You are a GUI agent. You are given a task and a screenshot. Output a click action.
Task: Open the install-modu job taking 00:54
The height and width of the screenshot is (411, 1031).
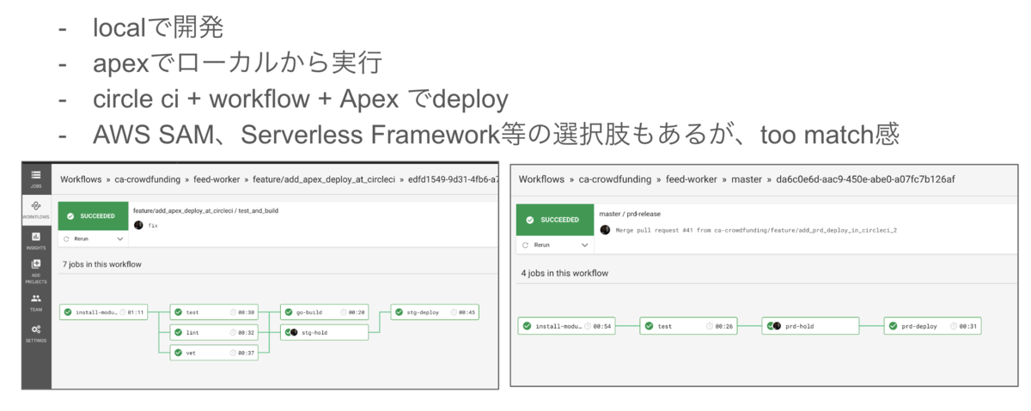566,326
